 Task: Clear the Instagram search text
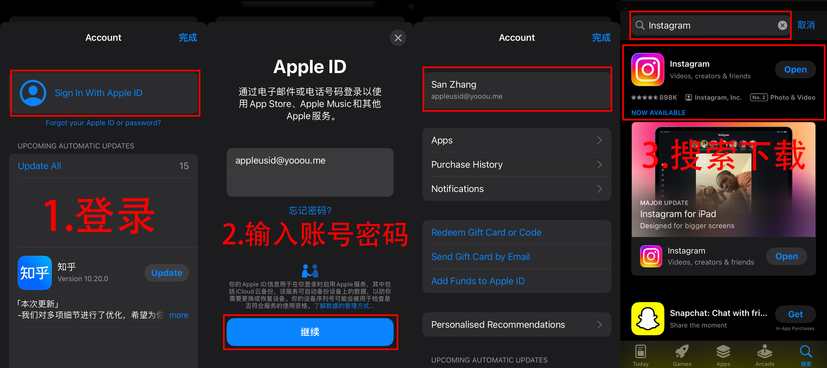point(782,25)
